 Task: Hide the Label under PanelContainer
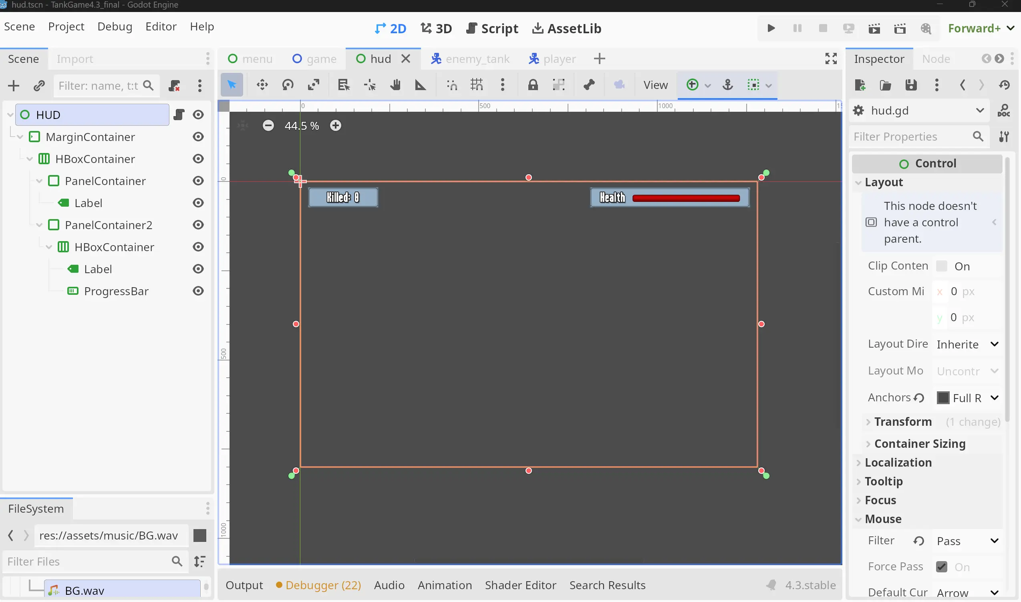tap(198, 203)
